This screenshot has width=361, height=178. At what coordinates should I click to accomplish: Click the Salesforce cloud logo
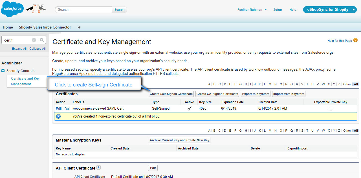[12, 9]
